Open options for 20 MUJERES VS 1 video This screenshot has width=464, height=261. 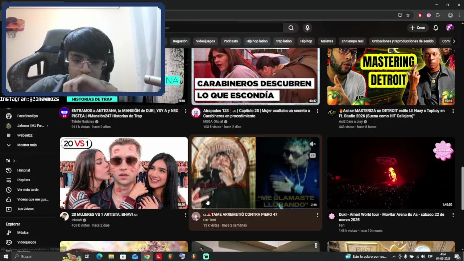(186, 215)
